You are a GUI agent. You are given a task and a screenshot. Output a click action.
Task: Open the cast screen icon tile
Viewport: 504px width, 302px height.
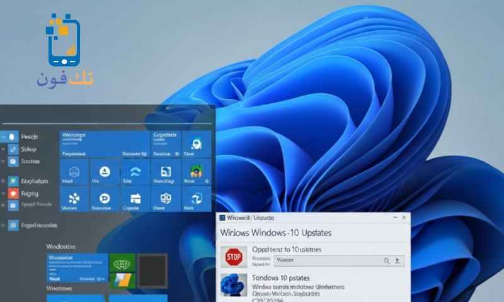165,172
